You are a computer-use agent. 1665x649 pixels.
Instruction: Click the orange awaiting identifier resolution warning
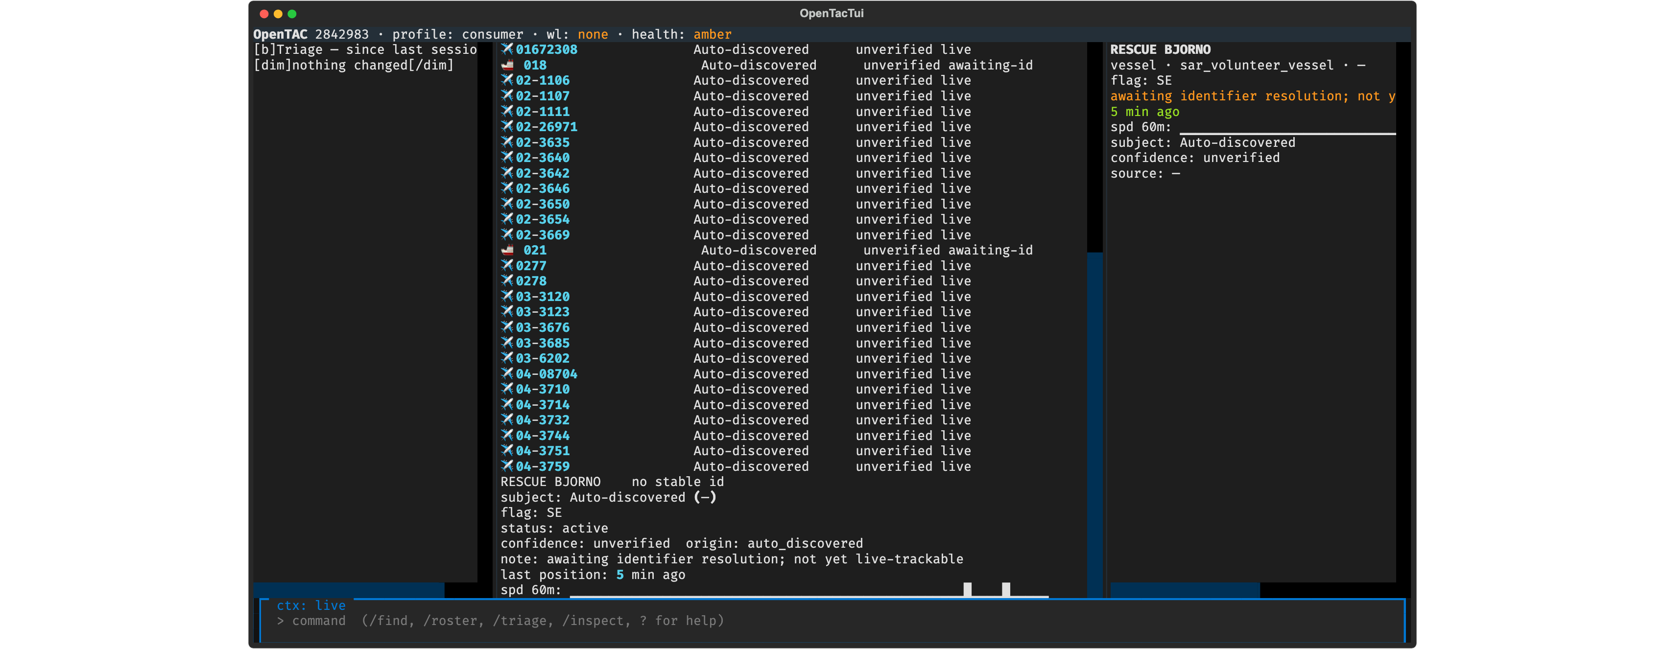tap(1253, 96)
